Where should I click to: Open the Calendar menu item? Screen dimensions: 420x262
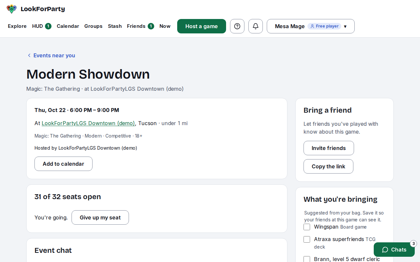68,26
